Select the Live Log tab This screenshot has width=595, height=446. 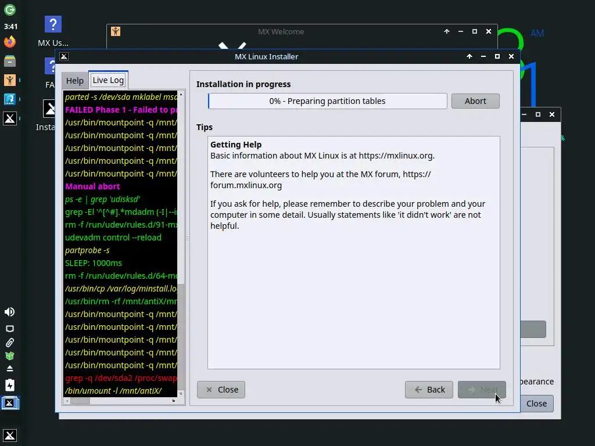click(x=108, y=80)
